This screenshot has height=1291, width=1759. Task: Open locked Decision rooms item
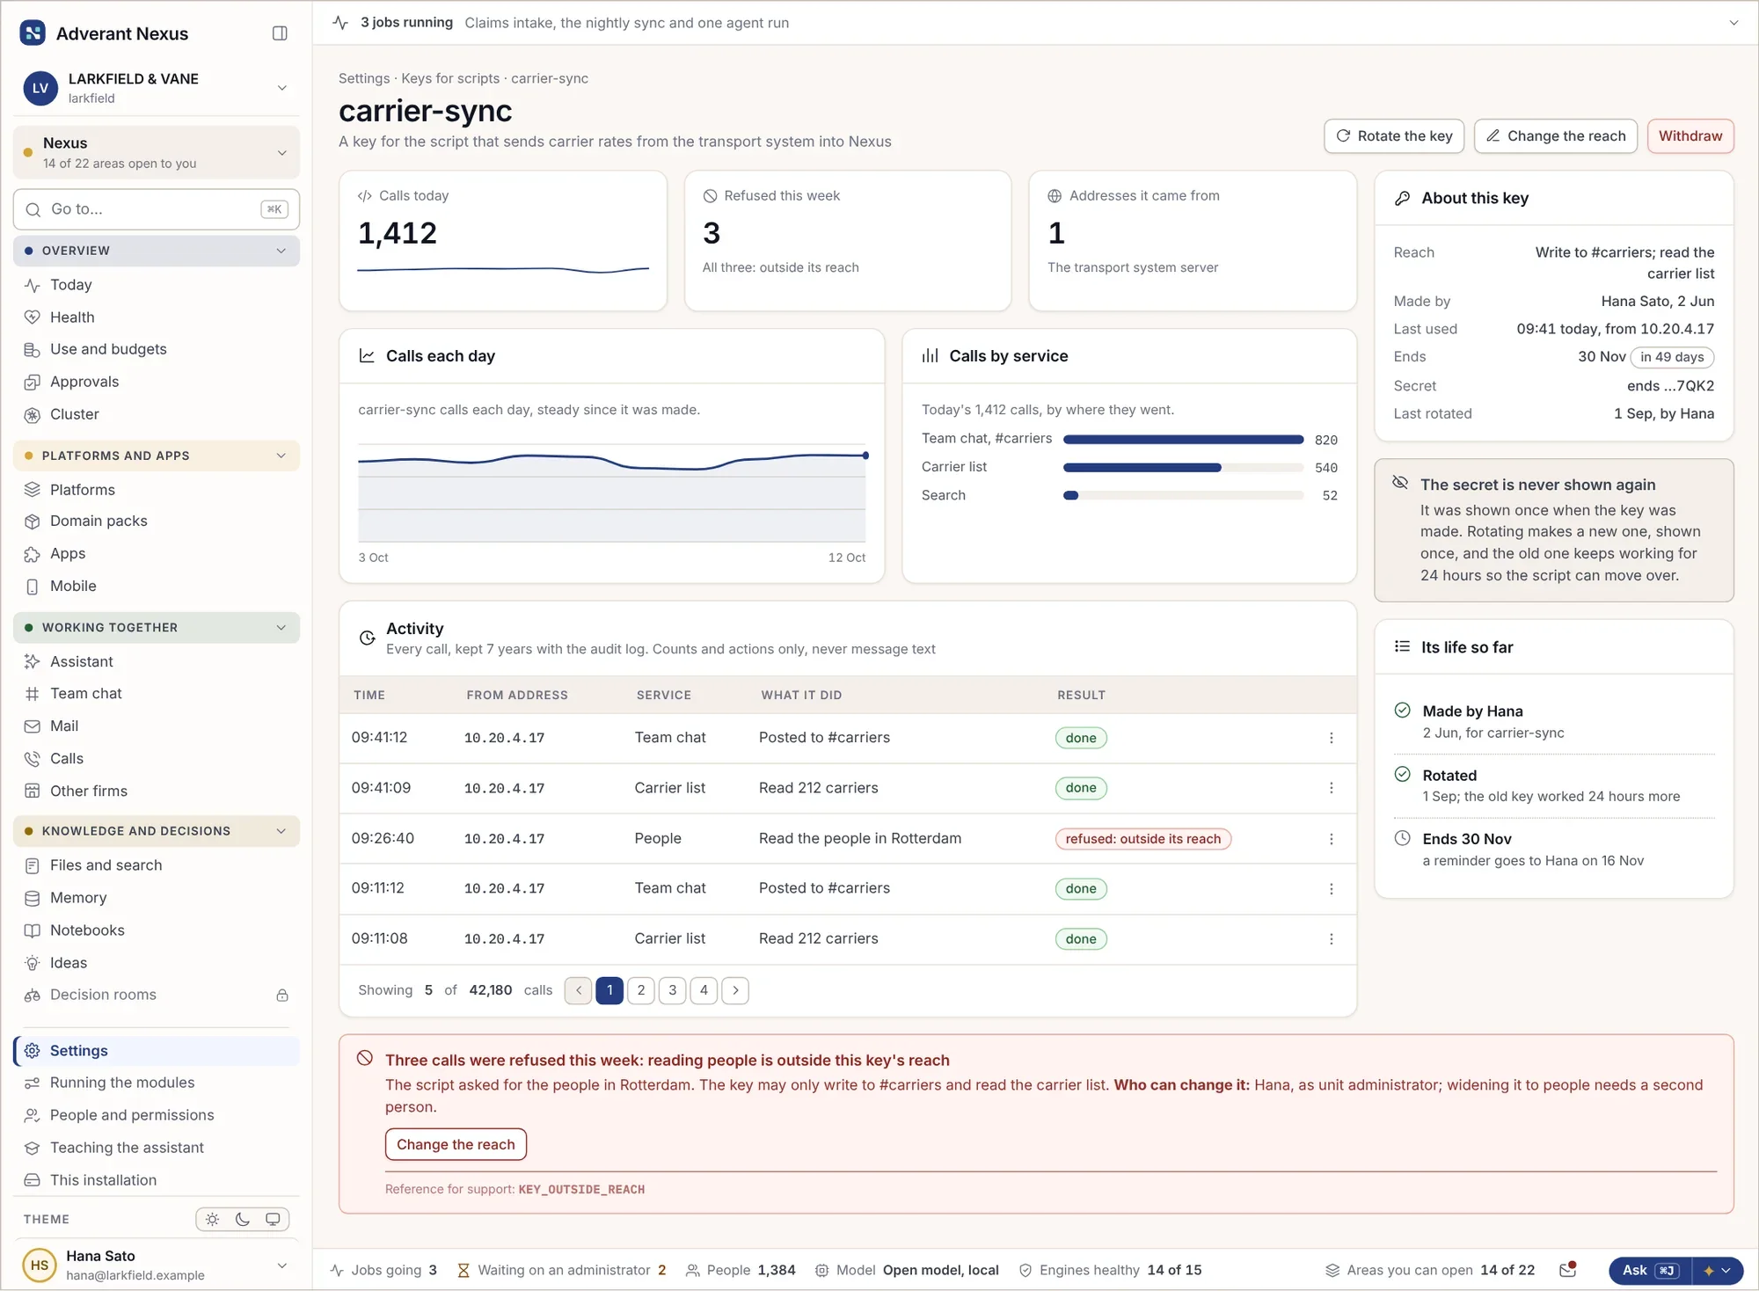(157, 995)
